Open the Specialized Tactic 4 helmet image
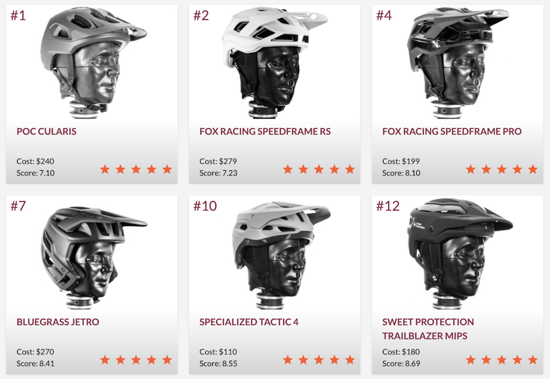550x379 pixels. 280,255
